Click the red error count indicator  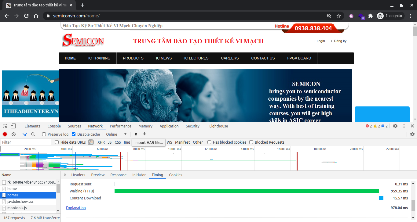[369, 126]
